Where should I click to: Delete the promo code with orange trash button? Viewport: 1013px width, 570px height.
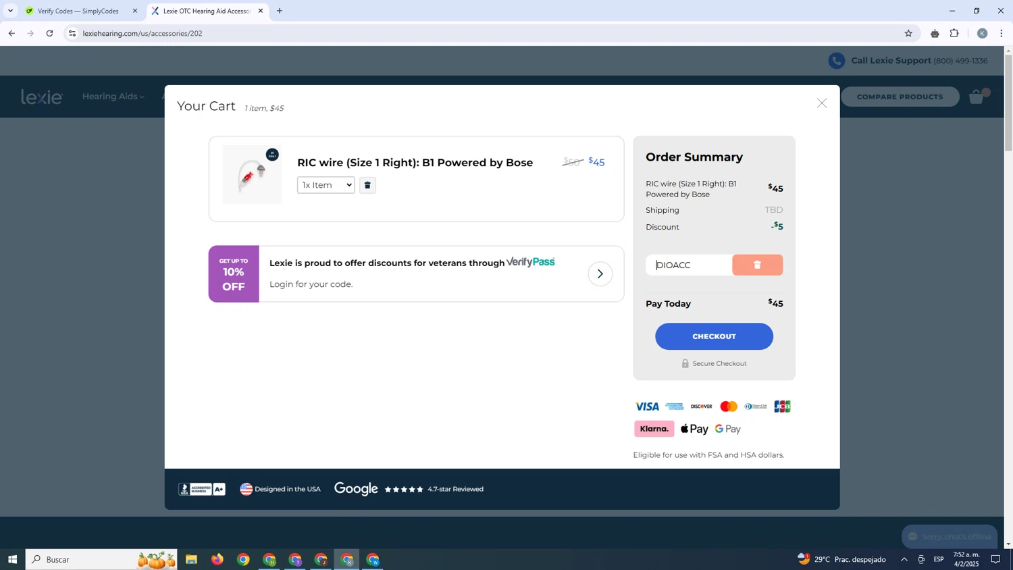coord(757,265)
